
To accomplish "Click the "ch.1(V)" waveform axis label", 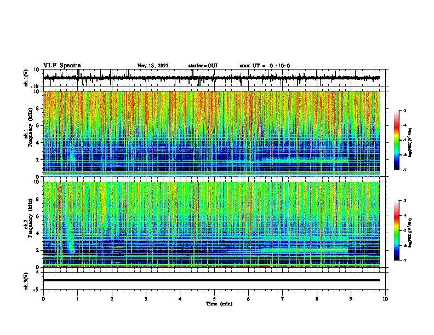I will (x=26, y=78).
